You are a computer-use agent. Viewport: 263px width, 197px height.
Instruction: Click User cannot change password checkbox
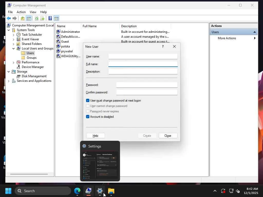[88, 106]
